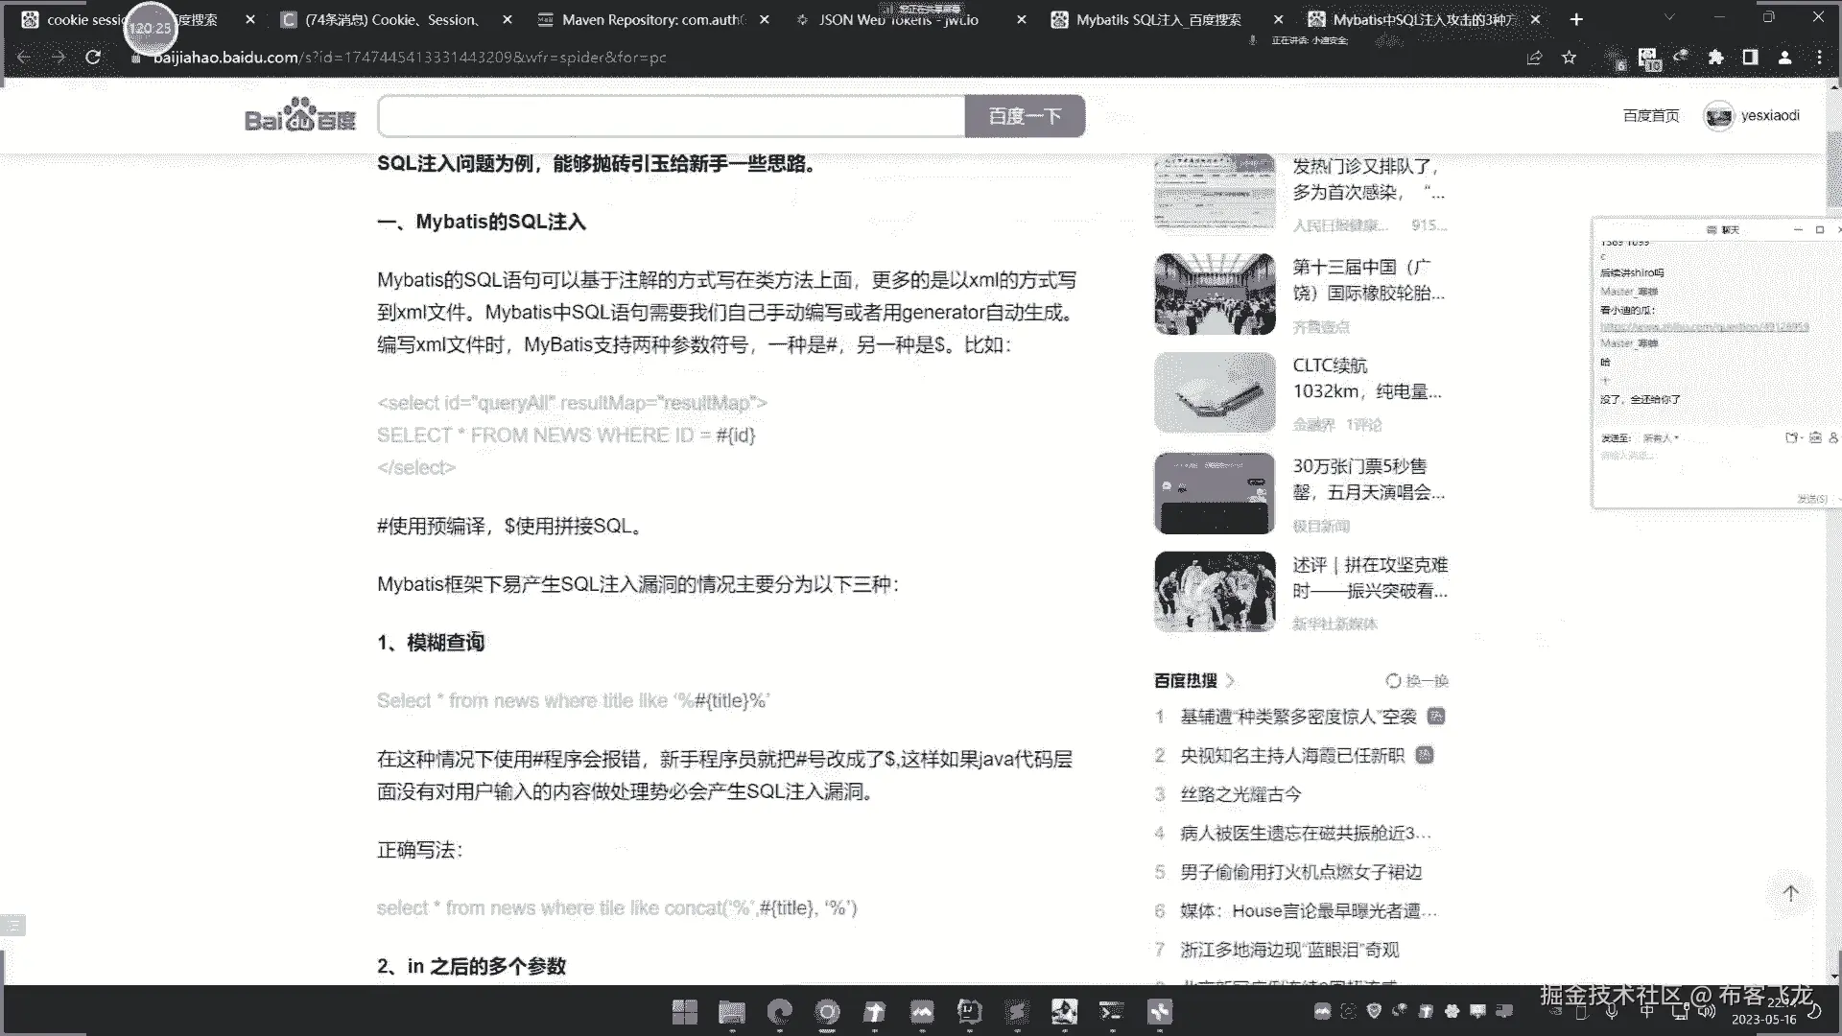
Task: Reload the current browser page
Action: click(x=93, y=58)
